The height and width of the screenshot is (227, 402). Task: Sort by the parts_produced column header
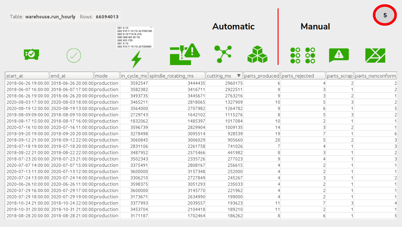coord(261,76)
